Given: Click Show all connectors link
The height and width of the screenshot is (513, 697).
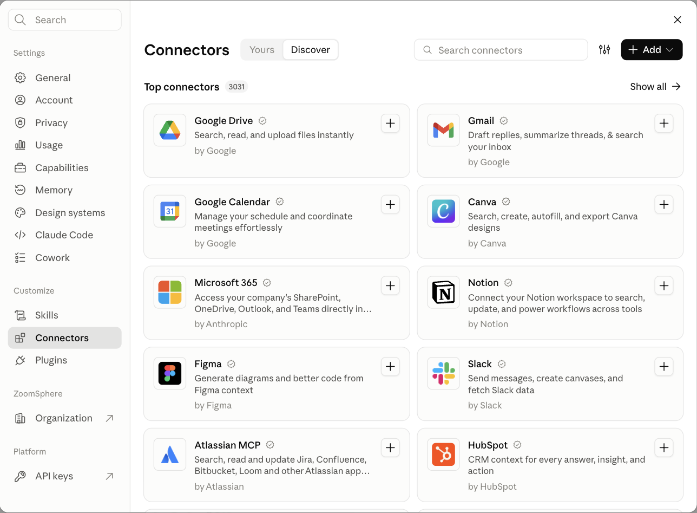Looking at the screenshot, I should [655, 87].
